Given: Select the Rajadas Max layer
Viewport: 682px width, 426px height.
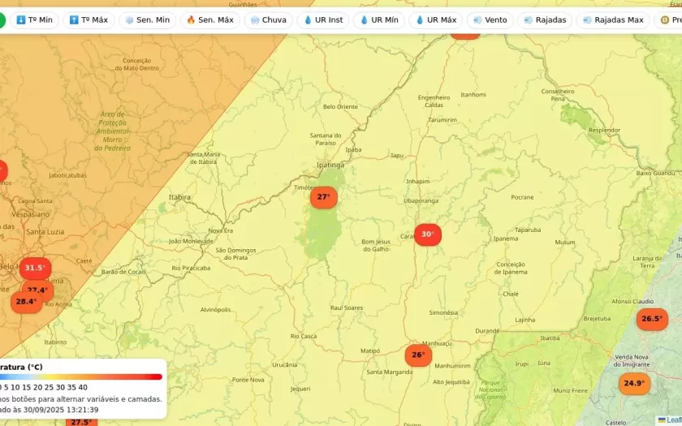Looking at the screenshot, I should pyautogui.click(x=613, y=19).
